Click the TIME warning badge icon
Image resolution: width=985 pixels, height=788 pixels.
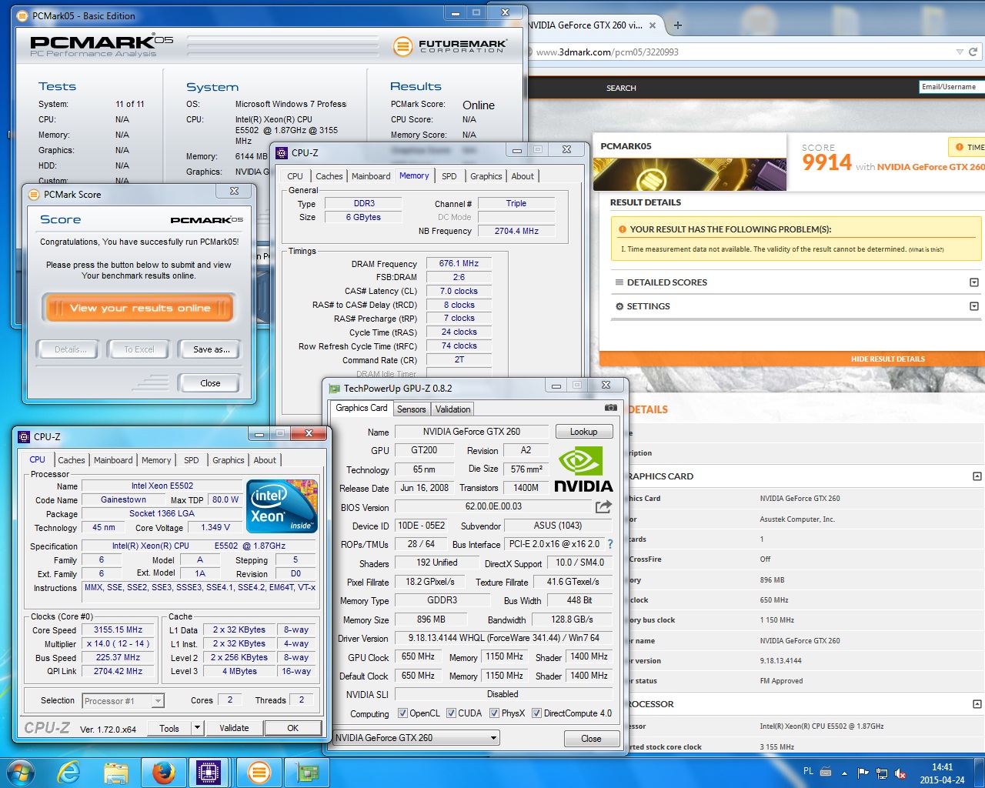click(959, 147)
